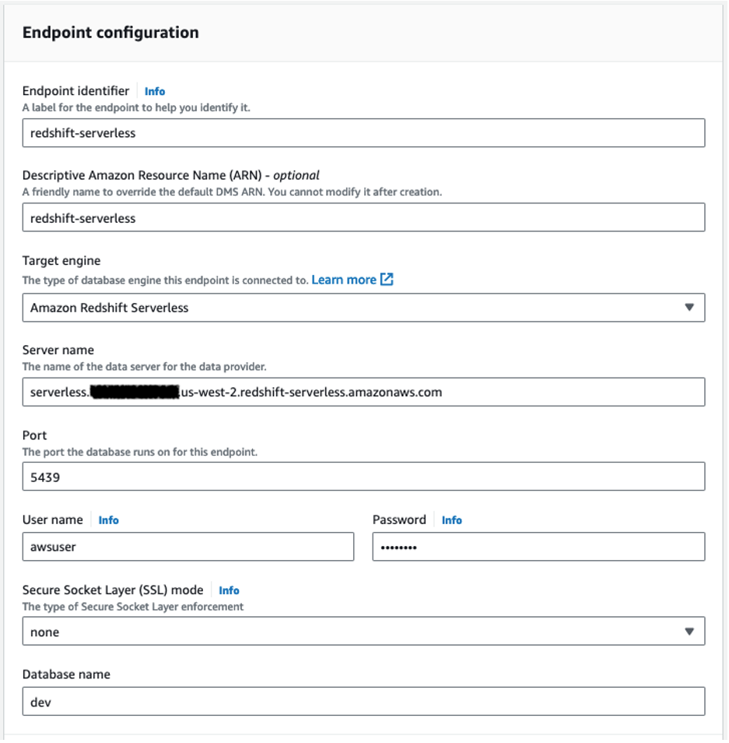Screen dimensions: 729x743
Task: Open Info next to SSL mode
Action: 229,590
